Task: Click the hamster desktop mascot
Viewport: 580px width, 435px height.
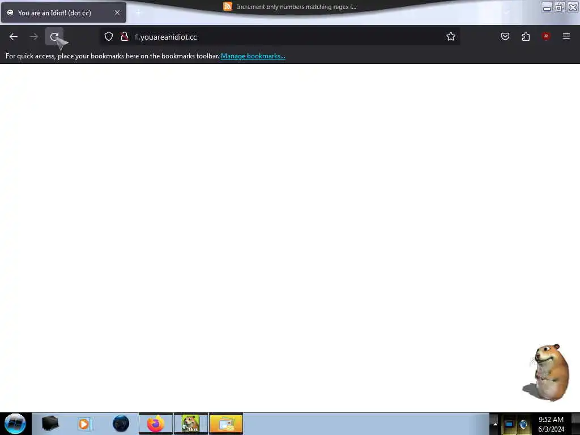Action: click(547, 373)
